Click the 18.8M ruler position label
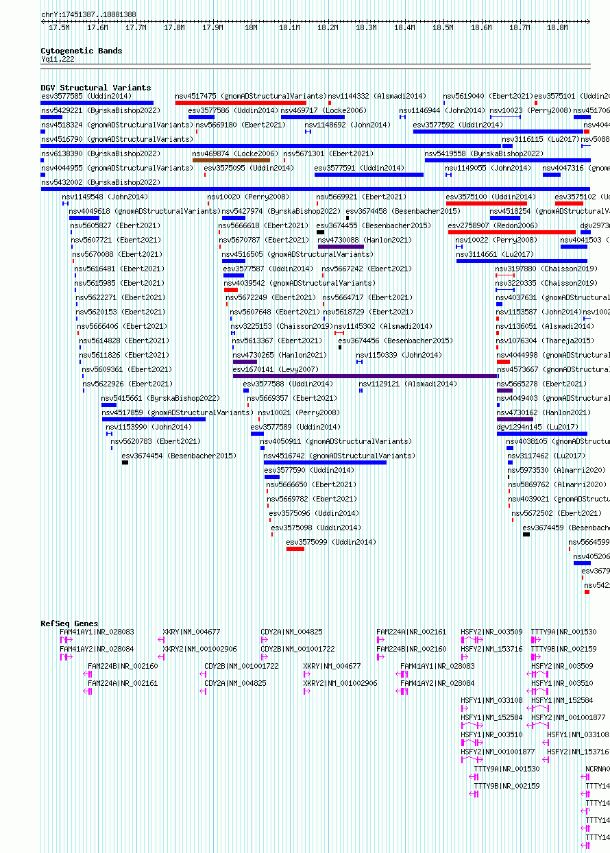This screenshot has height=853, width=610. pyautogui.click(x=558, y=27)
